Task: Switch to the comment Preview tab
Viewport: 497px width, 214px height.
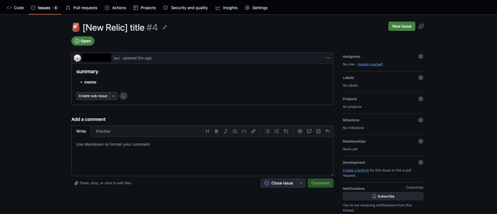Action: [x=103, y=131]
